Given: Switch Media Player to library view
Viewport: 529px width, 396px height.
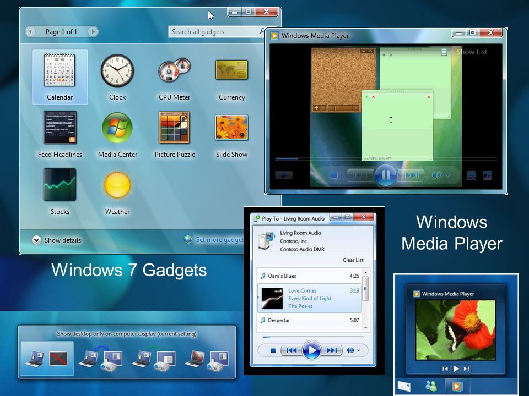Looking at the screenshot, I should pos(471,175).
